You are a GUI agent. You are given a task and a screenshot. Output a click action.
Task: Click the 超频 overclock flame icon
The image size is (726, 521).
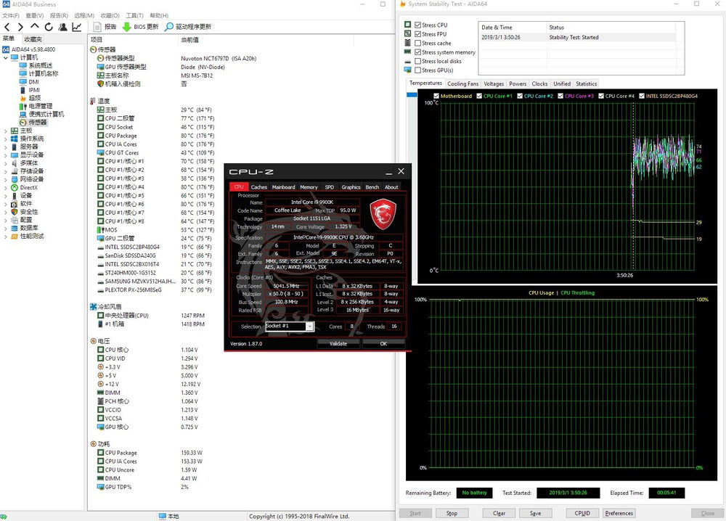23,98
